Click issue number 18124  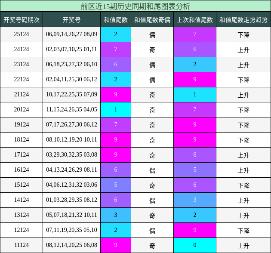point(22,139)
